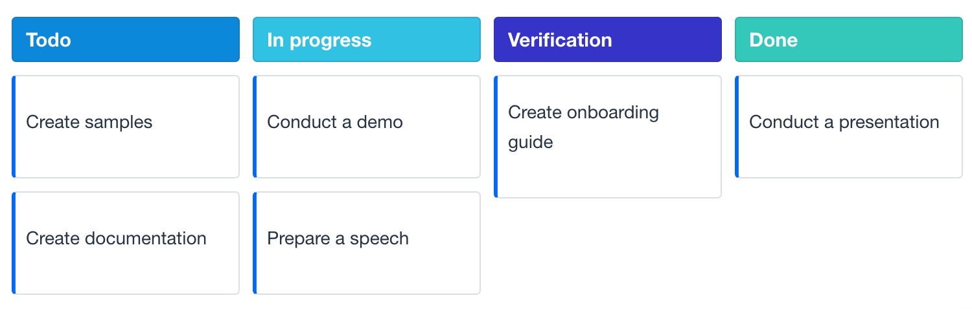
Task: Click blue left stripe of Conduct a demo card
Action: point(255,126)
